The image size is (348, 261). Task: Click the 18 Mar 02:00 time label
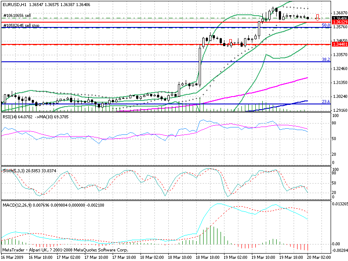point(152,258)
